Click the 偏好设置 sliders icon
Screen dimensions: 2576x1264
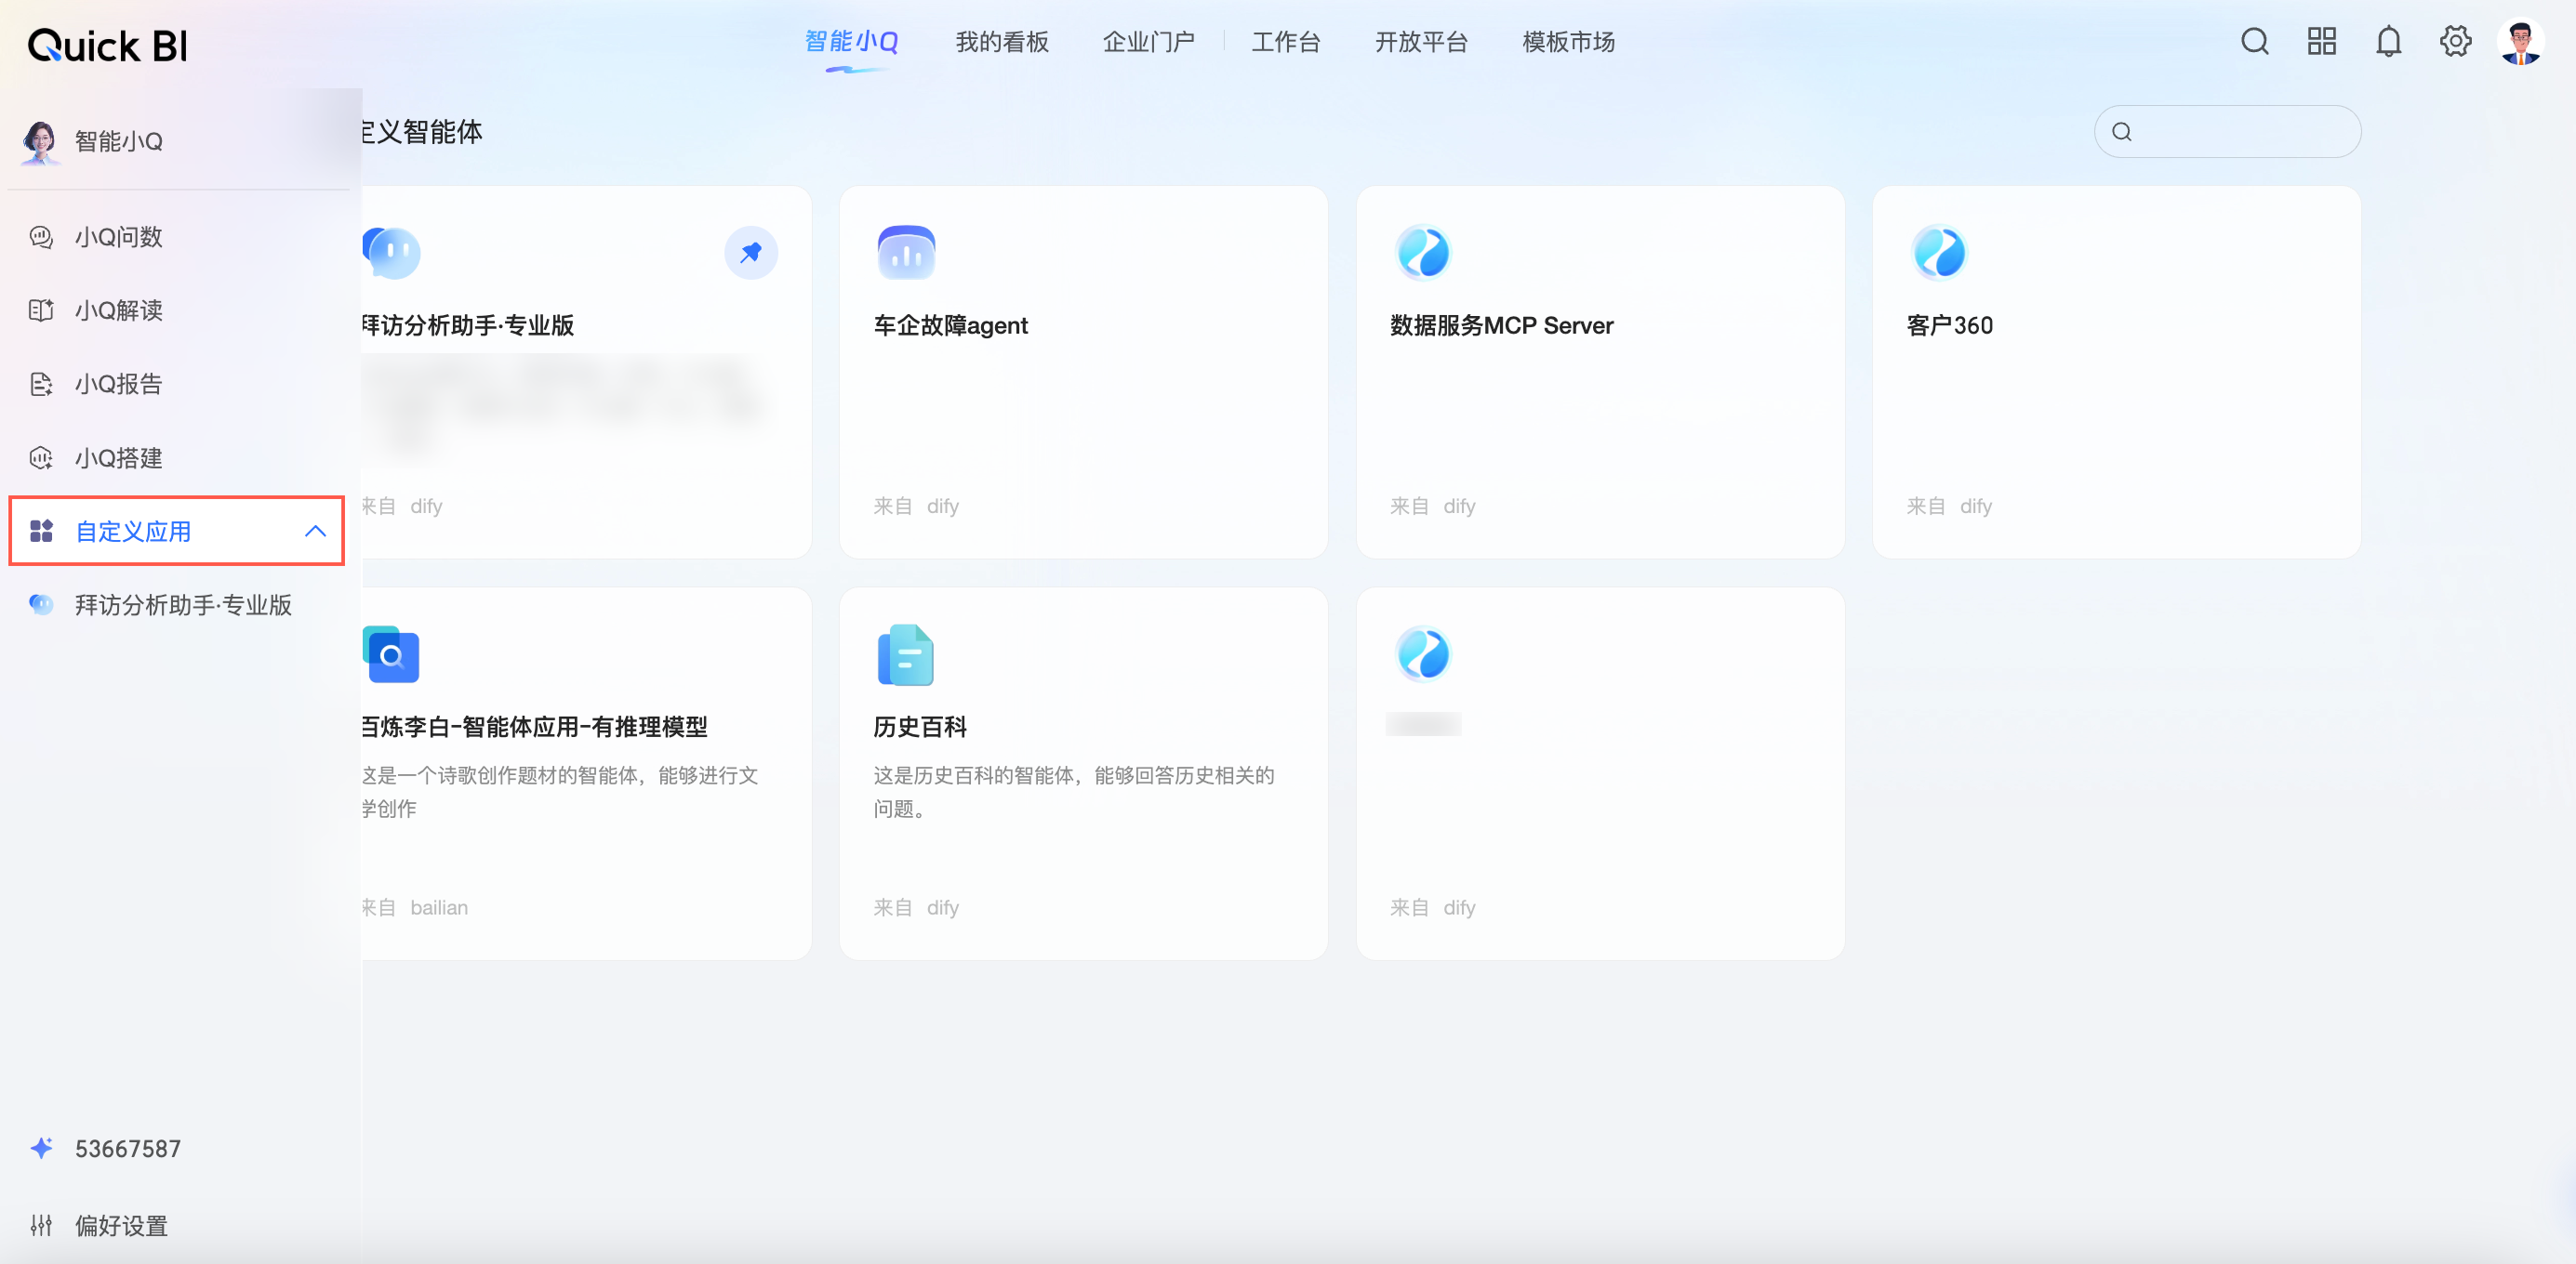click(x=41, y=1225)
